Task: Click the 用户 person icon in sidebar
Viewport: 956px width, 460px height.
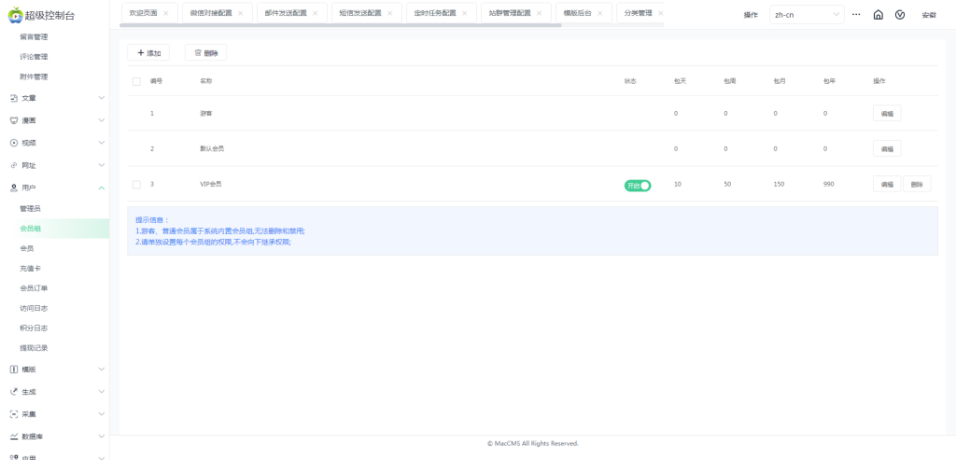Action: pos(14,188)
